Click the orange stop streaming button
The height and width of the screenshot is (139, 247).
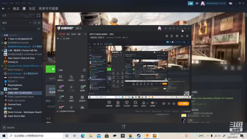[183, 104]
